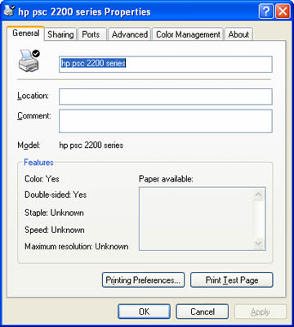
Task: Click the window title text
Action: pos(84,12)
